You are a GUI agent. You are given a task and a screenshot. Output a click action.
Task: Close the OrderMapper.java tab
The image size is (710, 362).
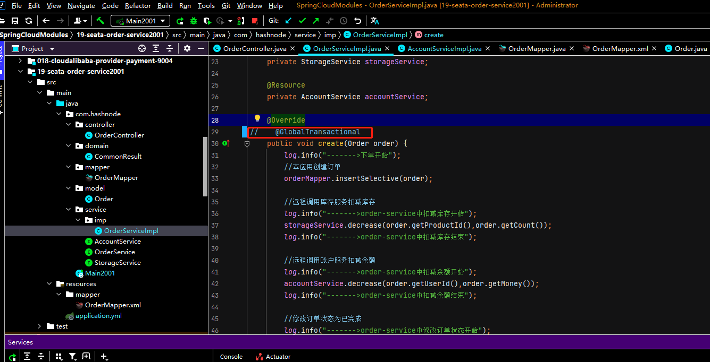pyautogui.click(x=572, y=48)
